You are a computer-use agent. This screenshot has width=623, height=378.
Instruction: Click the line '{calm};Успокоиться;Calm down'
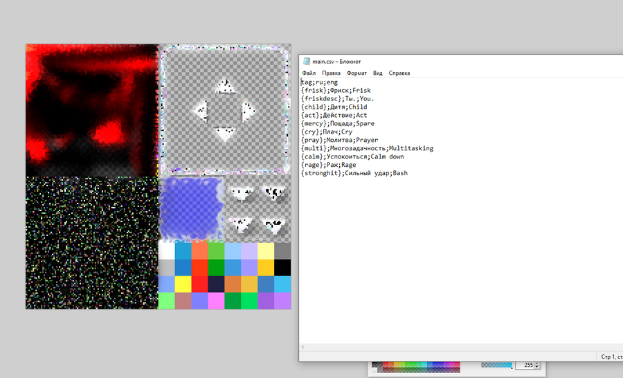[352, 156]
